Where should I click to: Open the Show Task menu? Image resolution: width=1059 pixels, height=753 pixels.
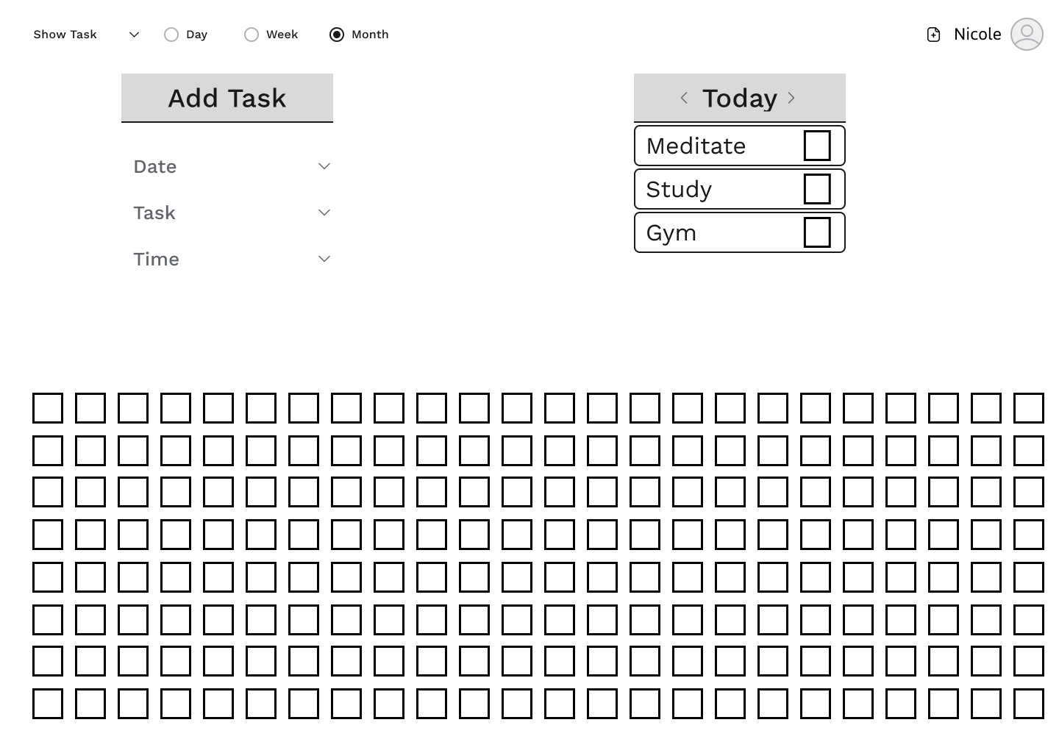[65, 34]
